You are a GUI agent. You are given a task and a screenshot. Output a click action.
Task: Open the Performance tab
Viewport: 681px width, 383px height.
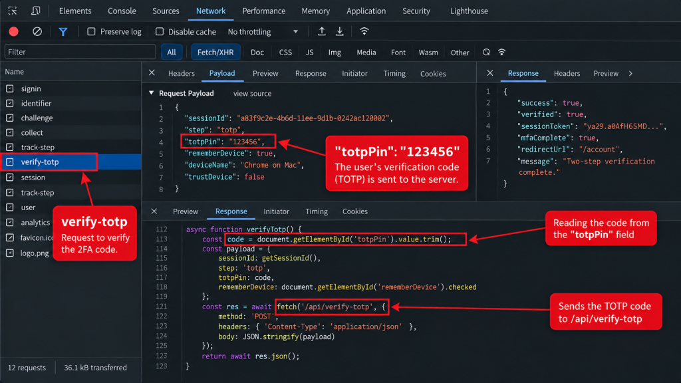(263, 11)
